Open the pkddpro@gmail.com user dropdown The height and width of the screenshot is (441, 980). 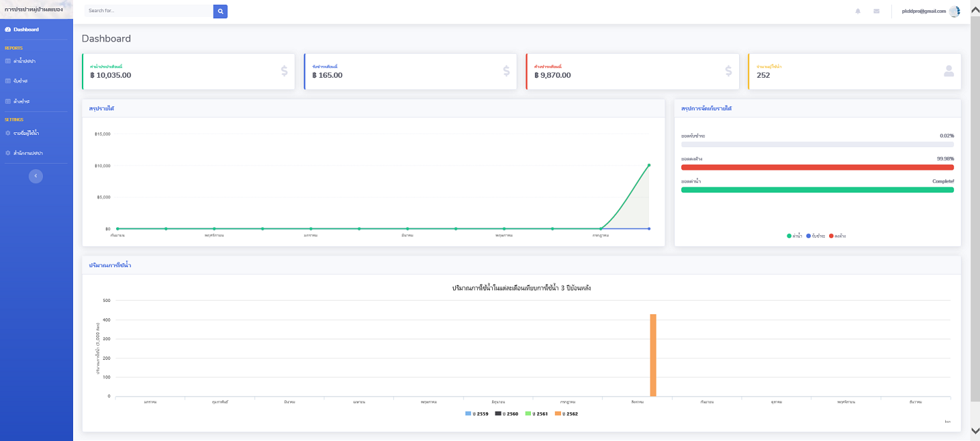pos(923,11)
